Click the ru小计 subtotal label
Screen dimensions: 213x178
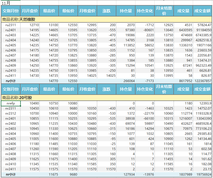11,81
